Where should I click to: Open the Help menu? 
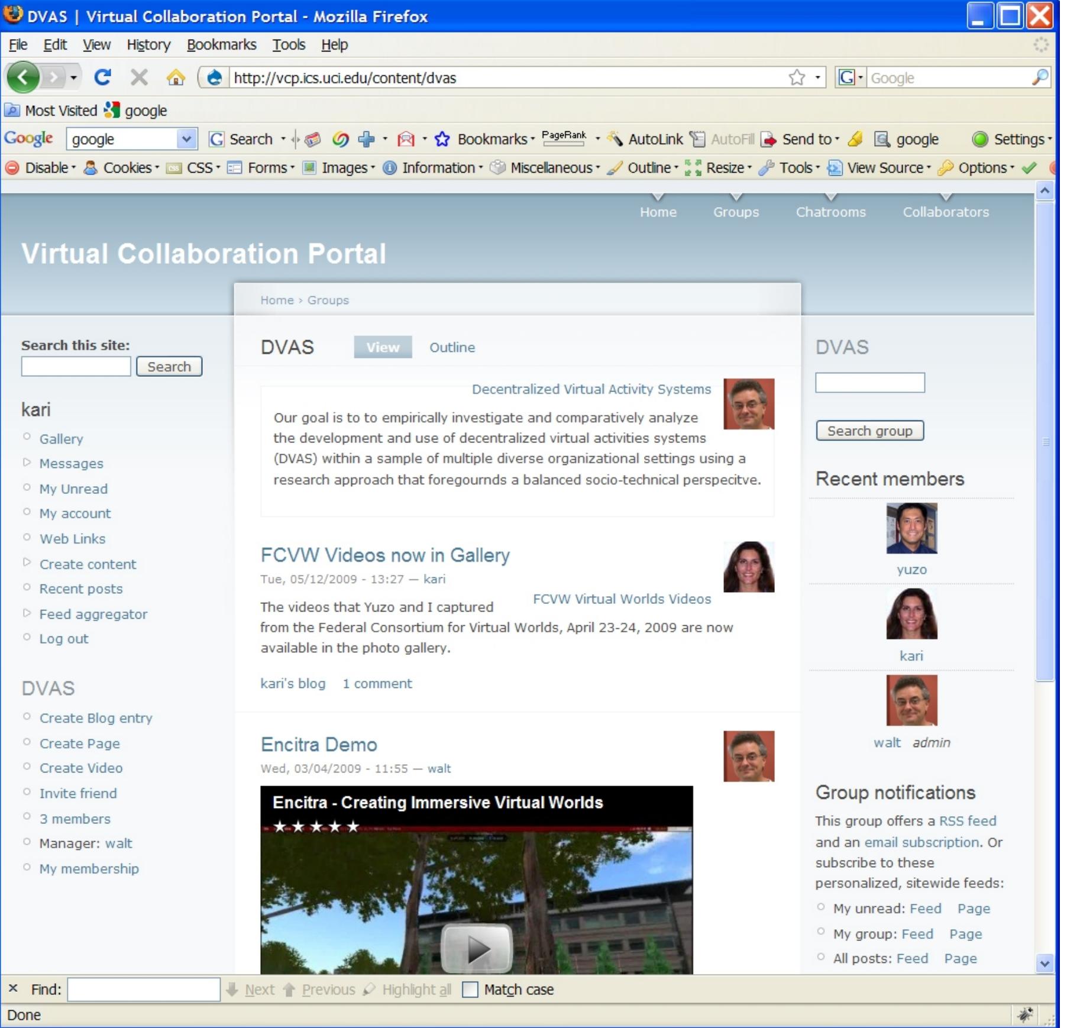point(334,45)
